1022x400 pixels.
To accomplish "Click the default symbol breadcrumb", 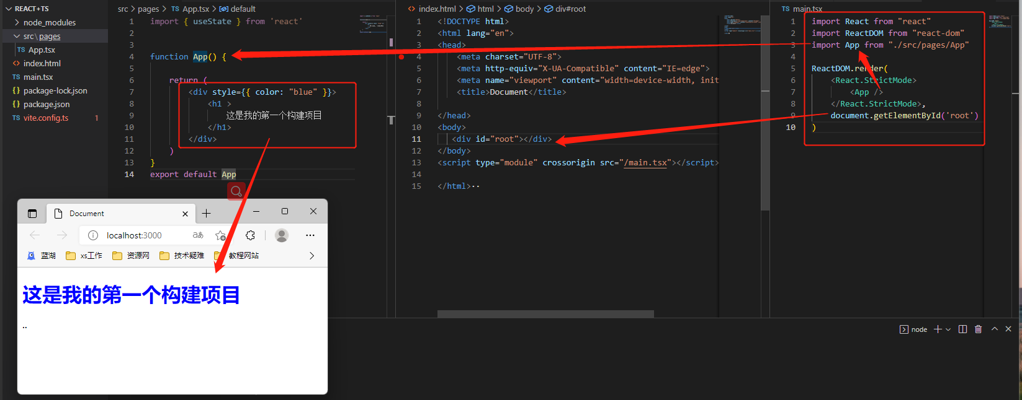I will point(238,9).
